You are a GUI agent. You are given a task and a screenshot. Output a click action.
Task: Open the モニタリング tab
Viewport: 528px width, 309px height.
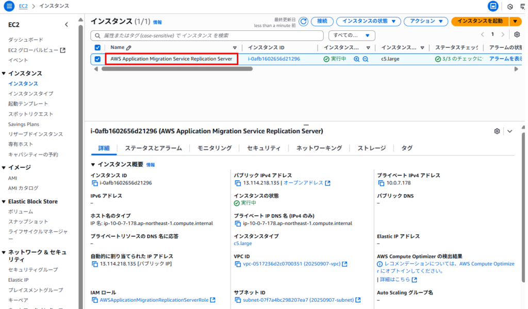coord(214,148)
